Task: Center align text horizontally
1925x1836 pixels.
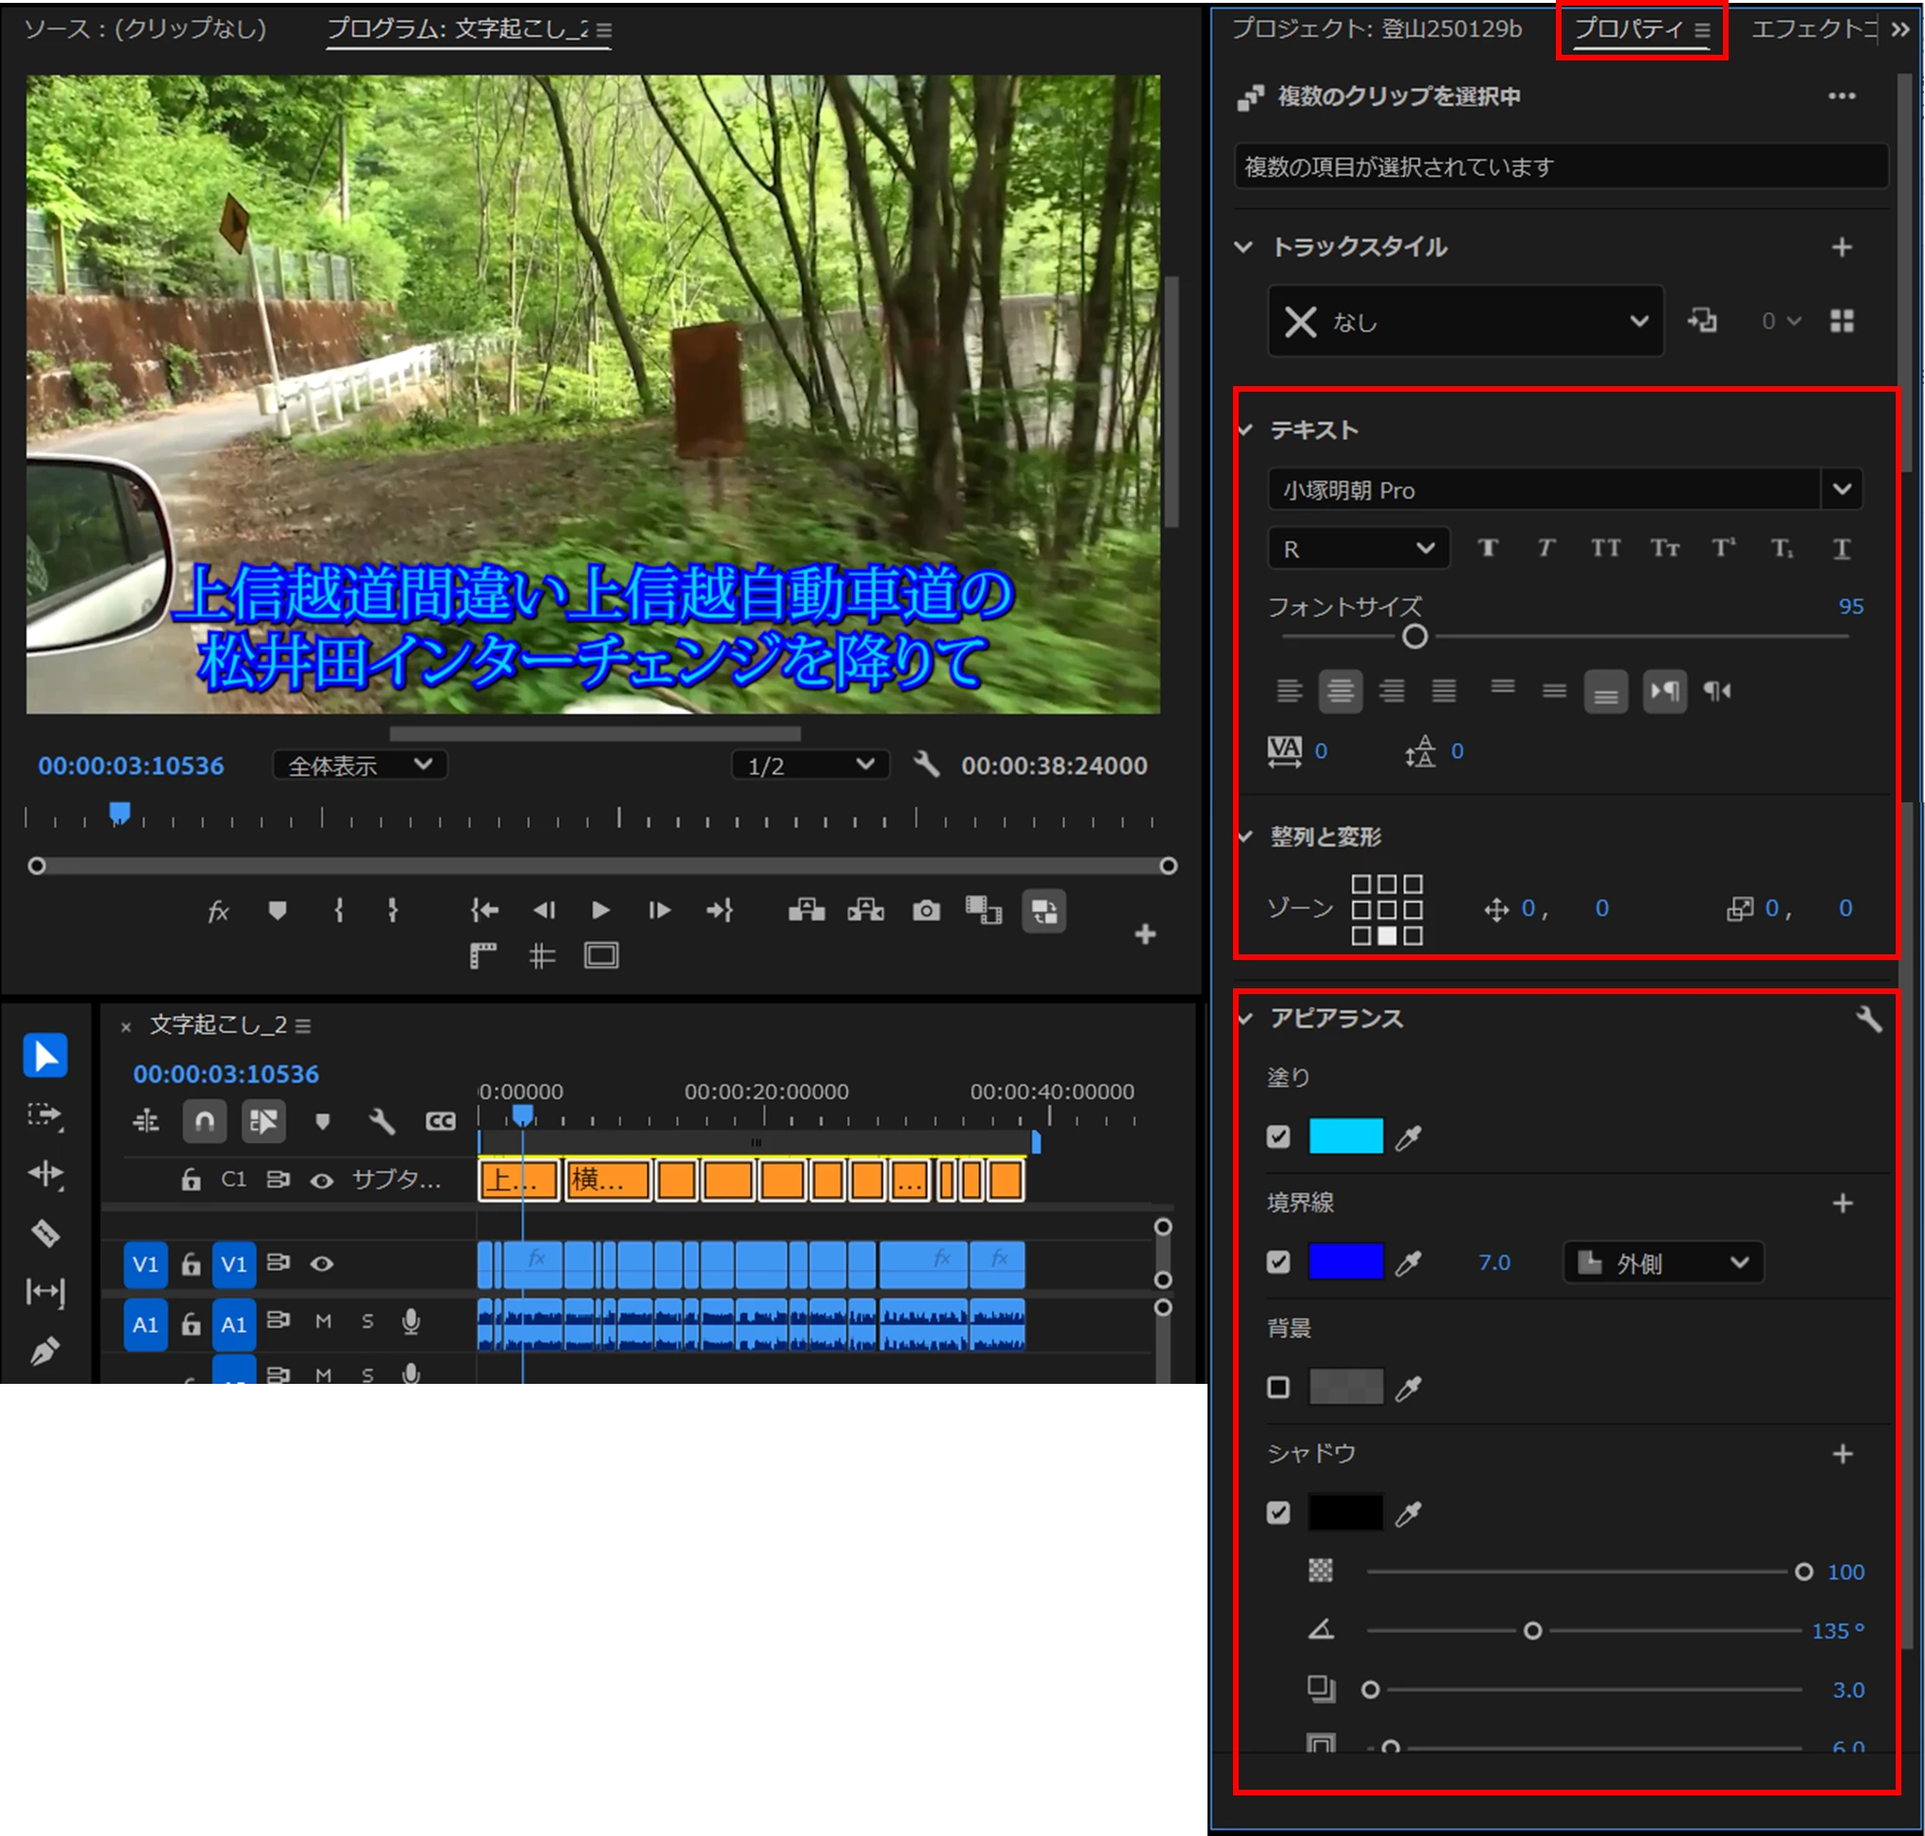Action: click(x=1340, y=692)
